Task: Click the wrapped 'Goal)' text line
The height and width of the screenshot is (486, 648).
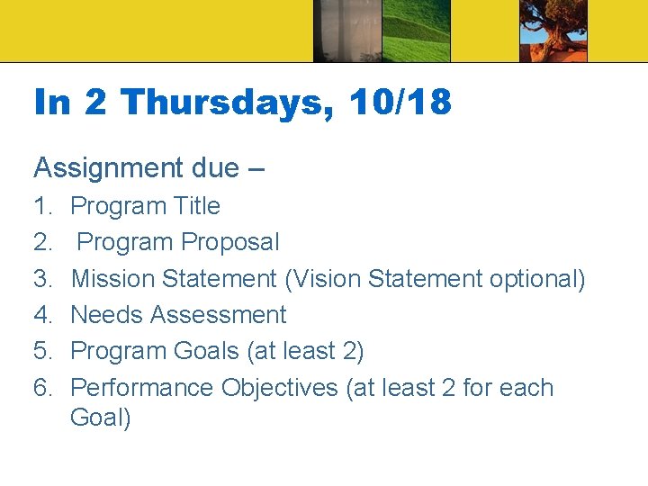Action: pos(101,418)
